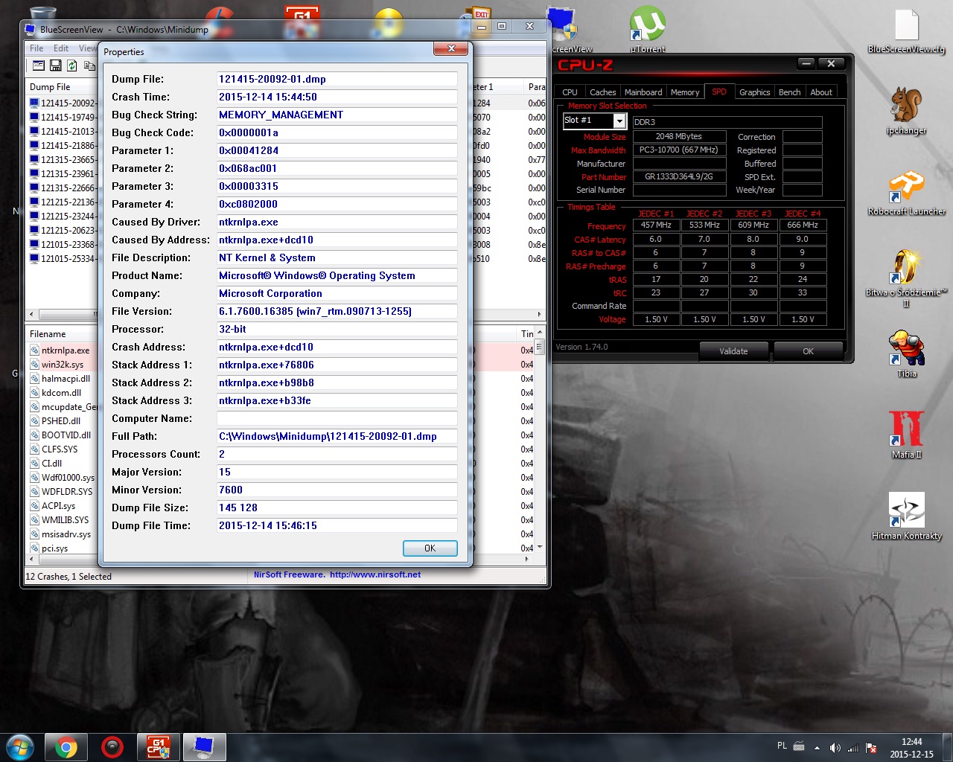953x762 pixels.
Task: Select the 121215-22136 dump file row
Action: [x=63, y=202]
